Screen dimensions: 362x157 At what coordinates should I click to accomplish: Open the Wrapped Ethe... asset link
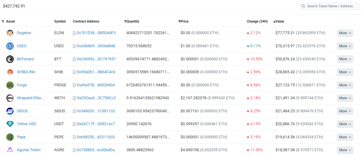30,98
